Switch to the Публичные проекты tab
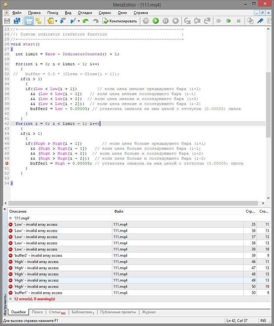The width and height of the screenshot is (274, 326). point(118,312)
